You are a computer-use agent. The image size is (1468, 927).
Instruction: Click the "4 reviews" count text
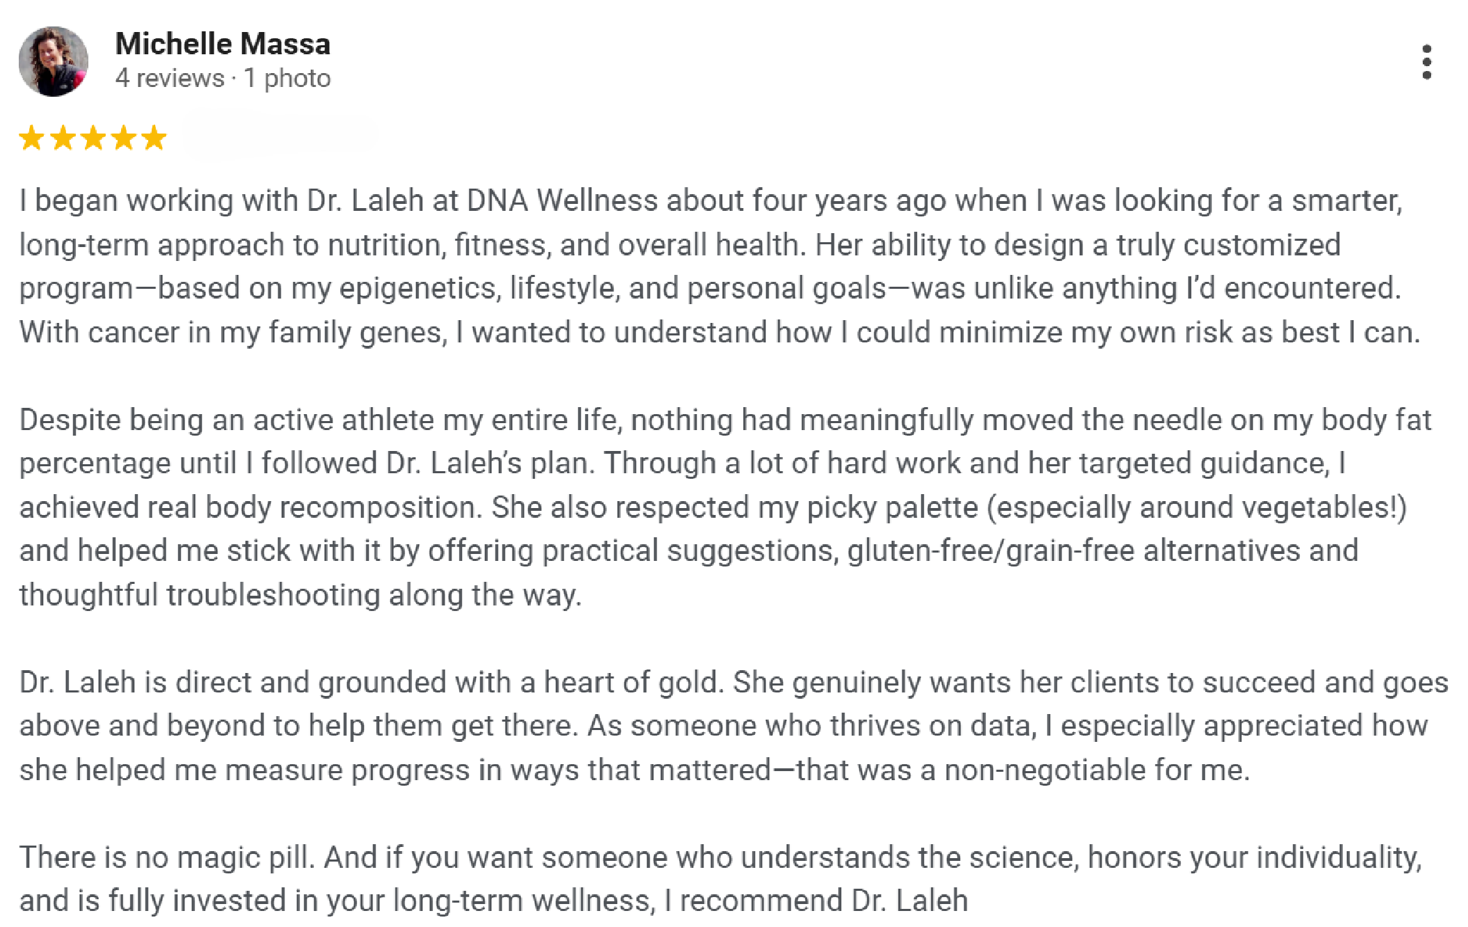pos(170,78)
